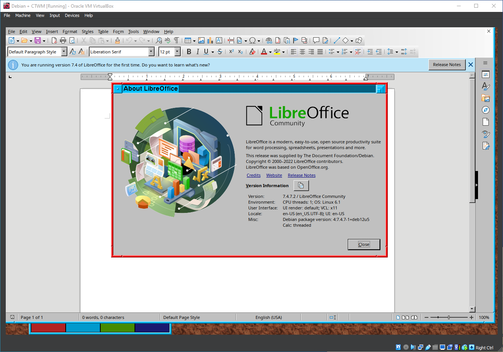Screen dimensions: 503x352
Task: Insert a chart from the toolbar
Action: pyautogui.click(x=210, y=40)
